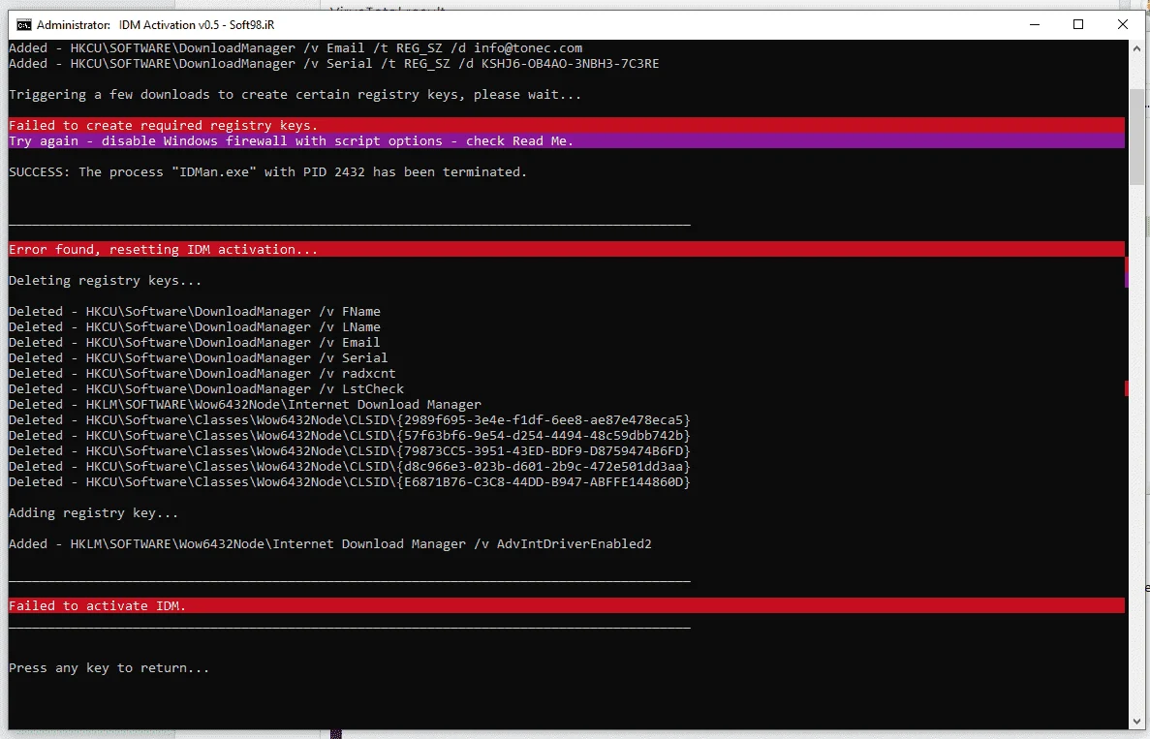
Task: Click the 'Added' line with AdvIntDriverEnabled2
Action: (330, 544)
